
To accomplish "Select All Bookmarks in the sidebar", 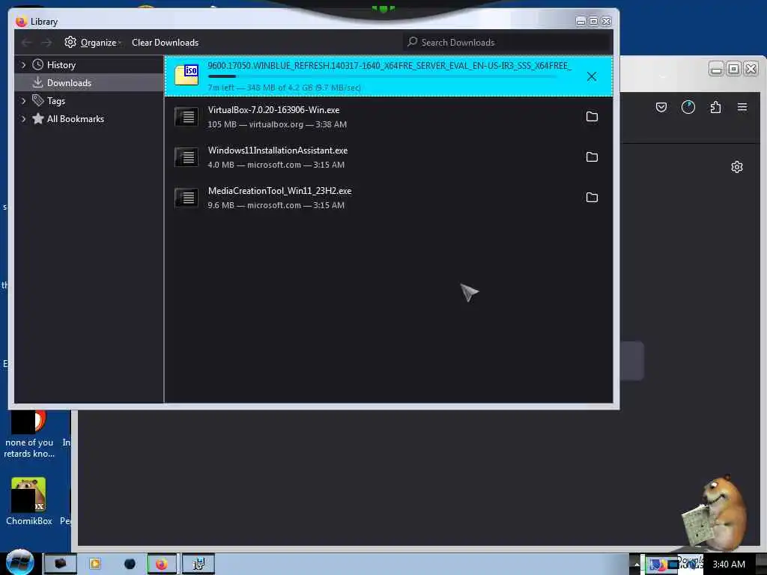I will pyautogui.click(x=76, y=119).
